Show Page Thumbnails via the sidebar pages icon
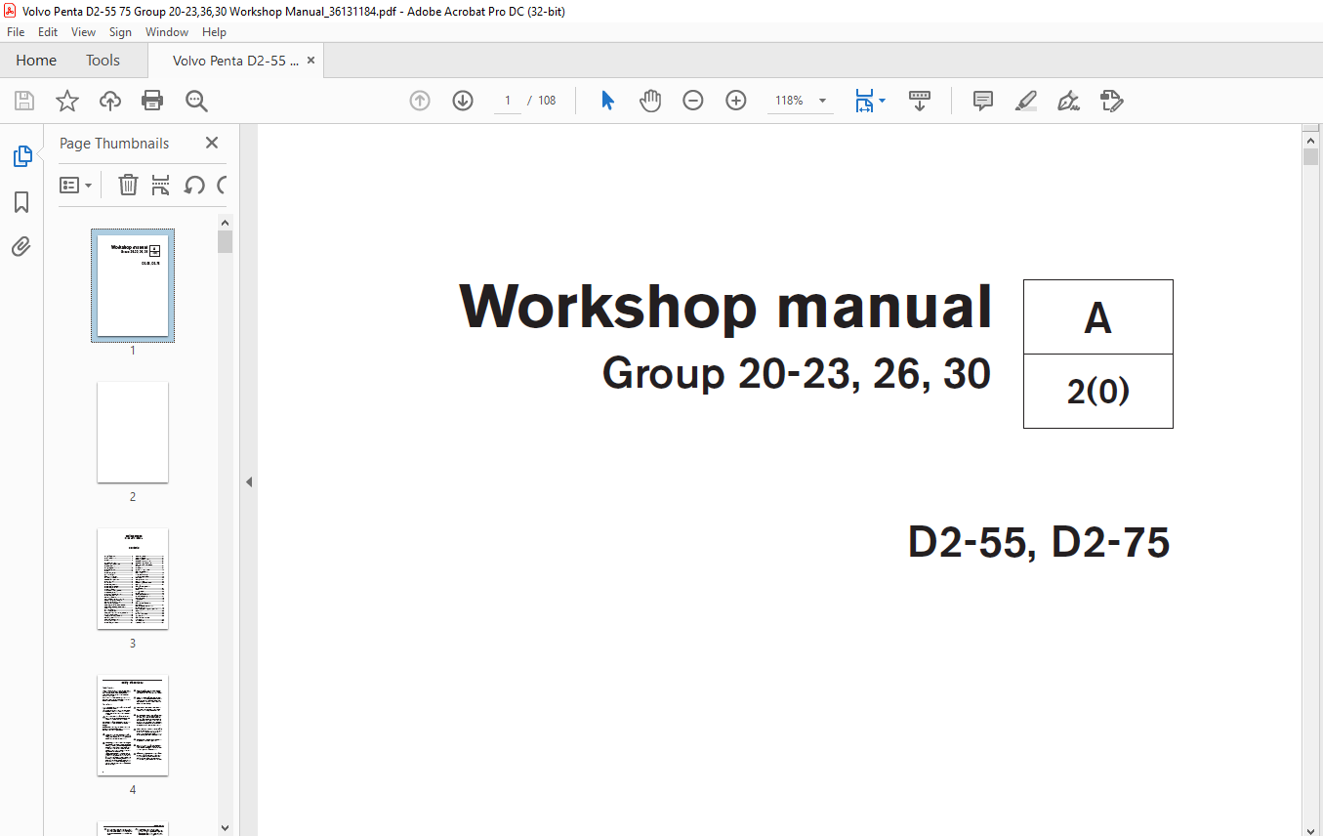 point(21,156)
